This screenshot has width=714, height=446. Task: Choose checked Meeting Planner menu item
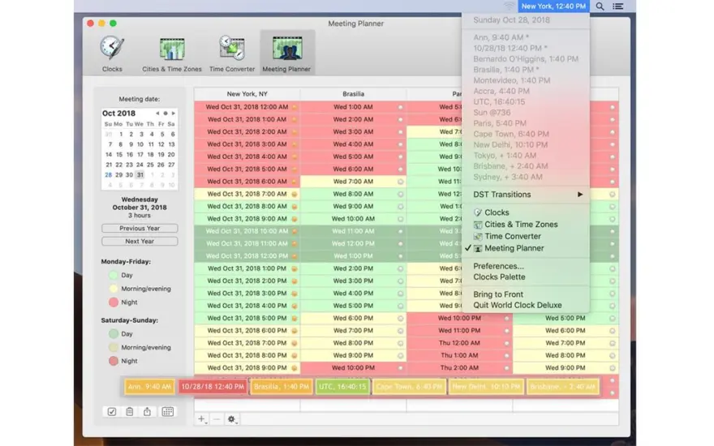click(x=526, y=248)
